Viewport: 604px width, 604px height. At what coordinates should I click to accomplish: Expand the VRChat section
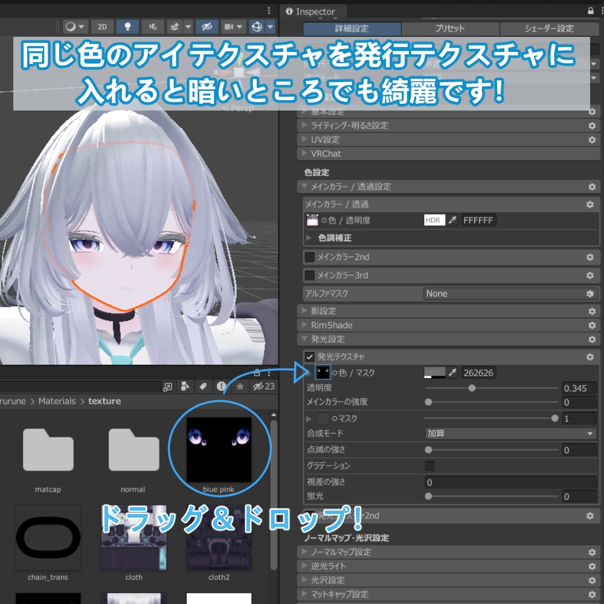point(448,153)
